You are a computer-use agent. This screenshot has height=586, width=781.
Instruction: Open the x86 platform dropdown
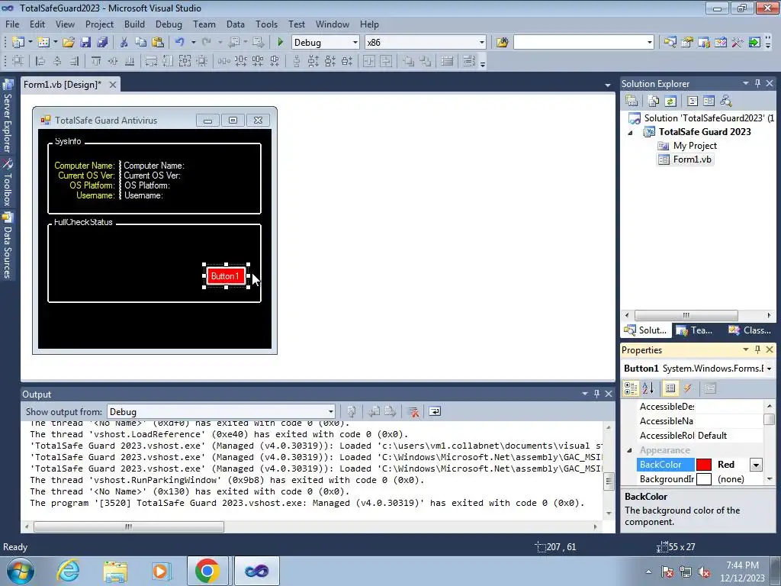coord(482,43)
